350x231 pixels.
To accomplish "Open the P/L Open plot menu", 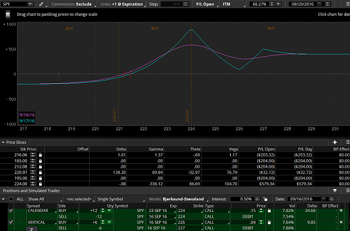I will [206, 4].
